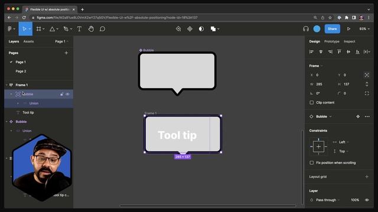Open the distribute spacing options
This screenshot has height=212, width=378.
coord(367,52)
